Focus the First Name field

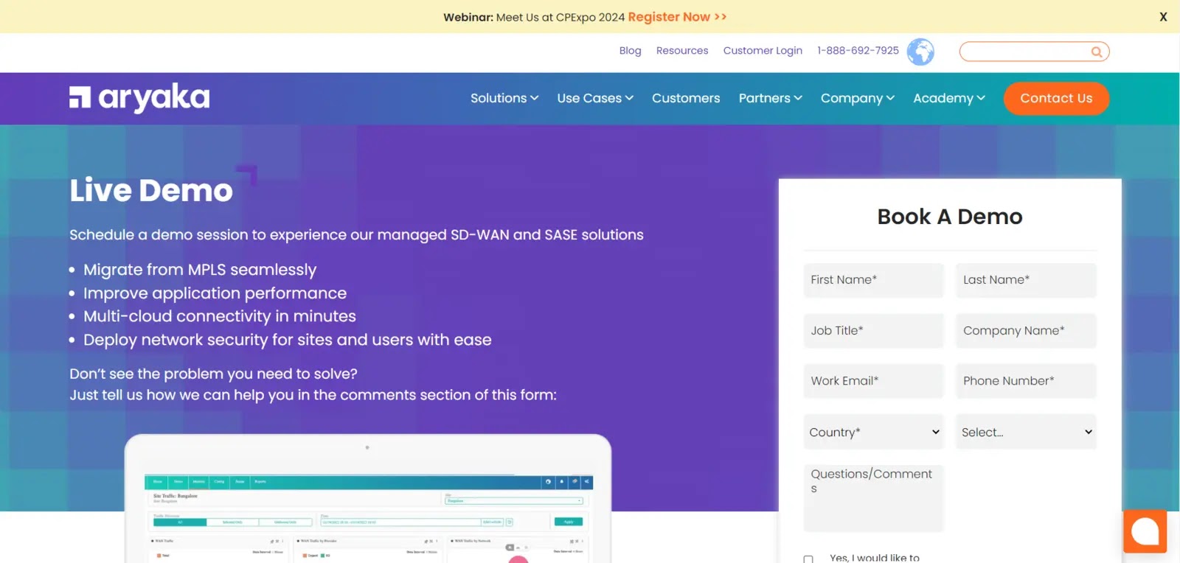[874, 280]
